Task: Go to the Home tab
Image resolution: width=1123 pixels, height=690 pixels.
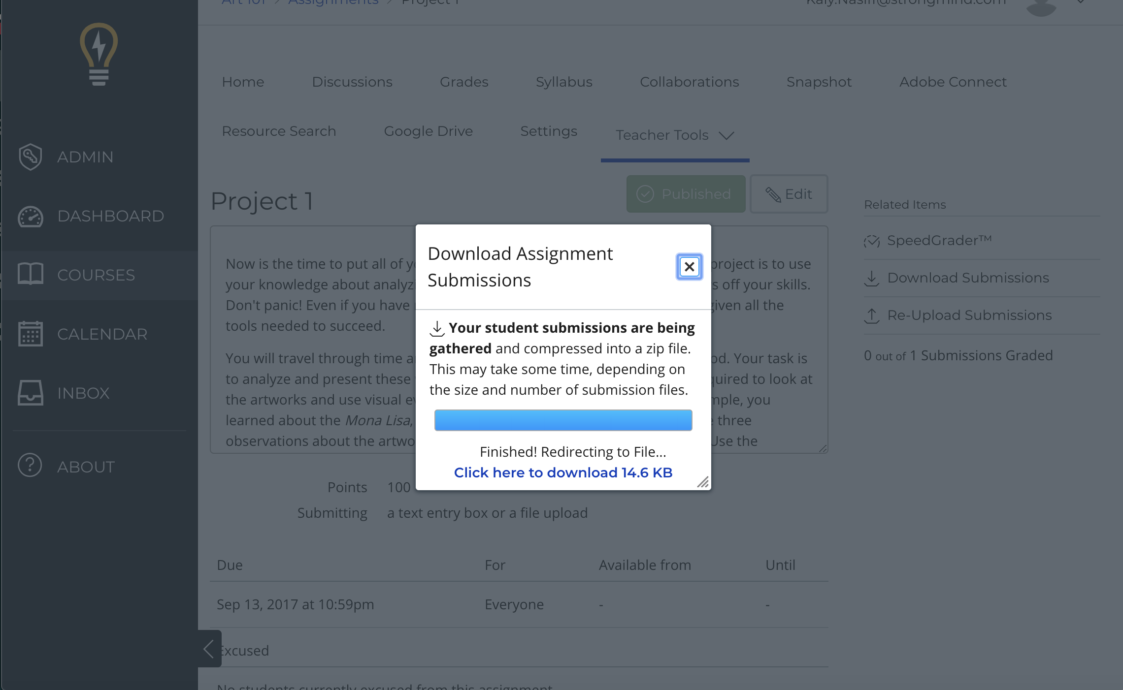Action: click(243, 82)
